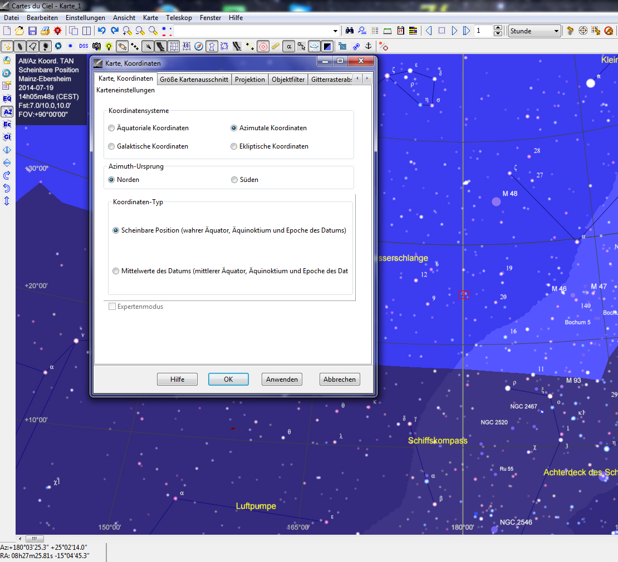Toggle camera image display icon
This screenshot has width=618, height=562.
96,47
